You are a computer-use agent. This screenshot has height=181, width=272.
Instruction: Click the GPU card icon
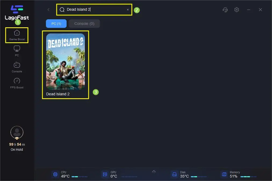(105, 174)
